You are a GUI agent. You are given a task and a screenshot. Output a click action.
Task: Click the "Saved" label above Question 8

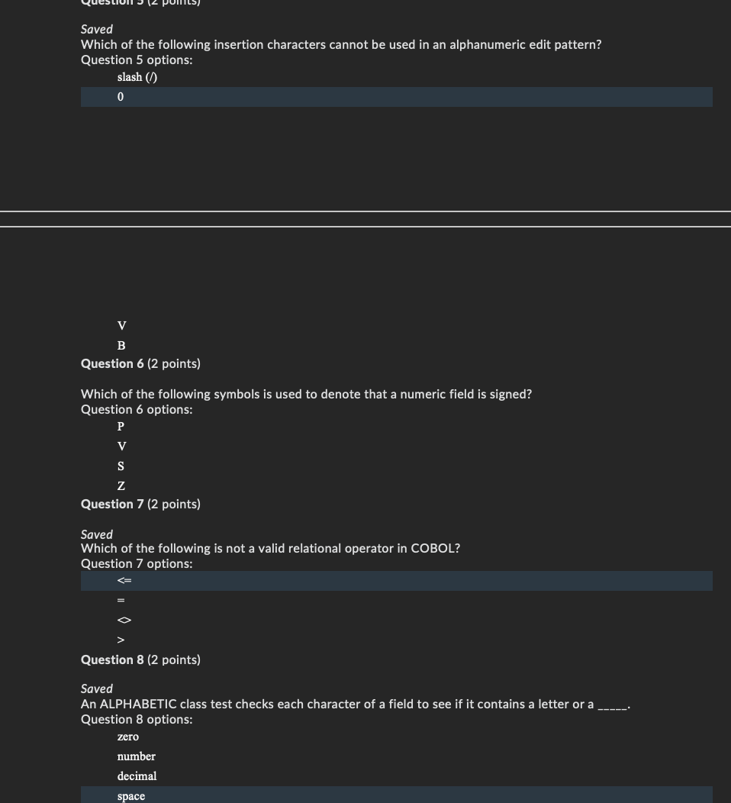[96, 689]
